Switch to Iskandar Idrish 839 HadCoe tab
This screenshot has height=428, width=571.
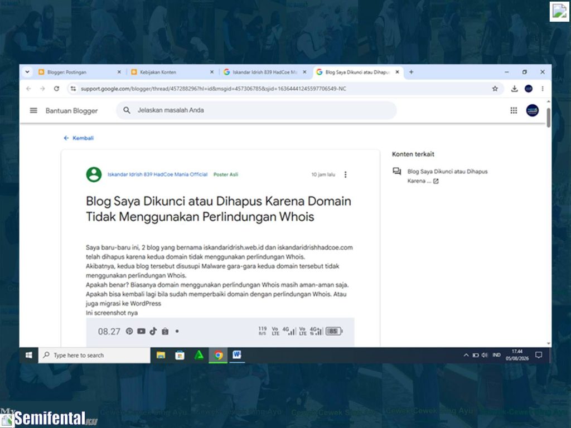[x=265, y=72]
